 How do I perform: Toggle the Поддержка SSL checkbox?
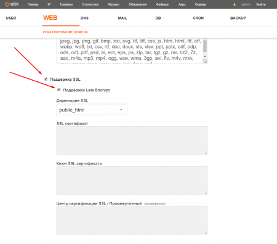(46, 79)
